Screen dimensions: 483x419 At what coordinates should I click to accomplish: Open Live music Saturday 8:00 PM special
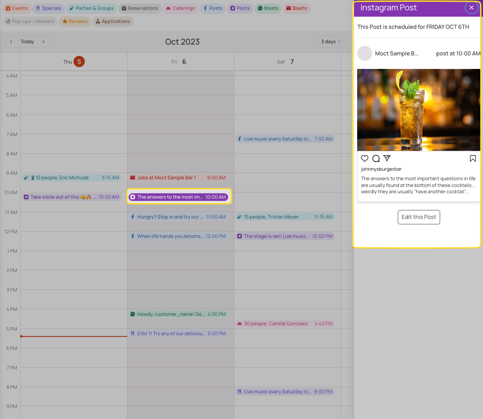tap(285, 392)
